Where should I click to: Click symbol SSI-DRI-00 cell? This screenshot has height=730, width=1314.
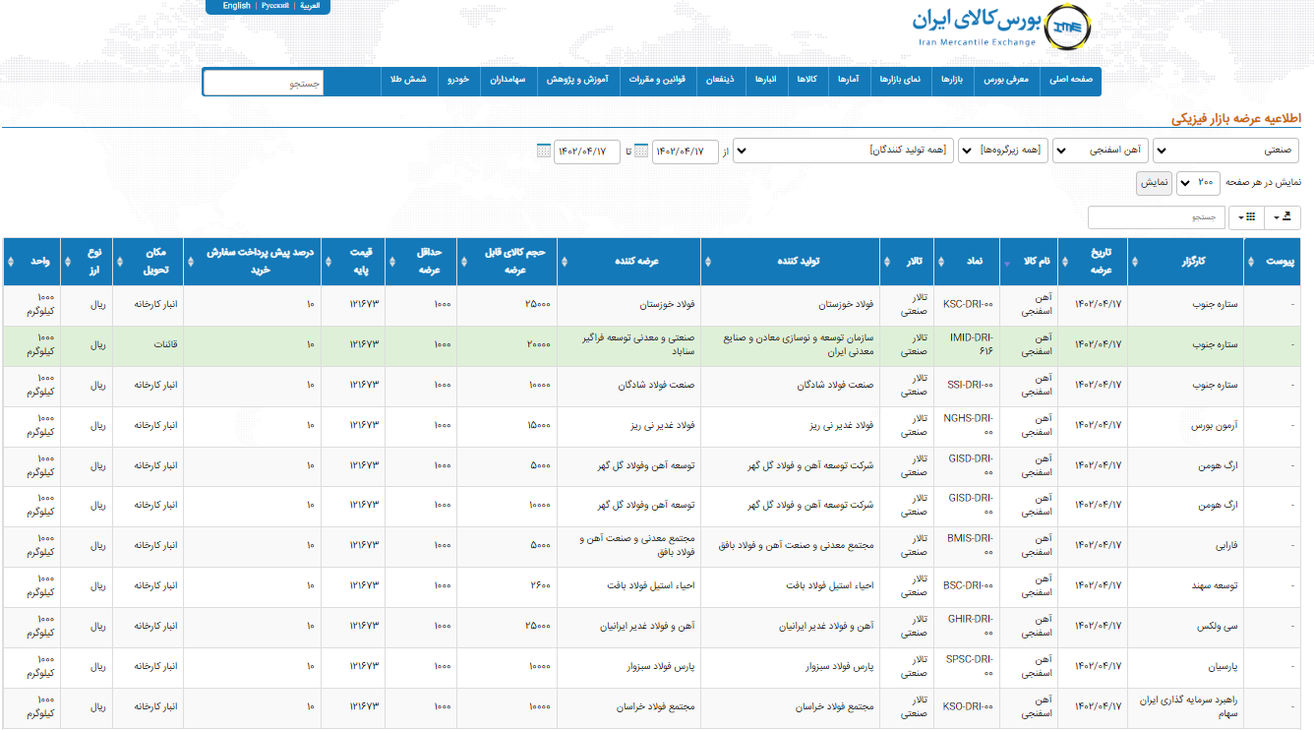pos(967,386)
